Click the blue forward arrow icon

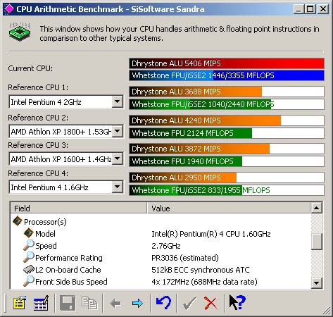[137, 304]
